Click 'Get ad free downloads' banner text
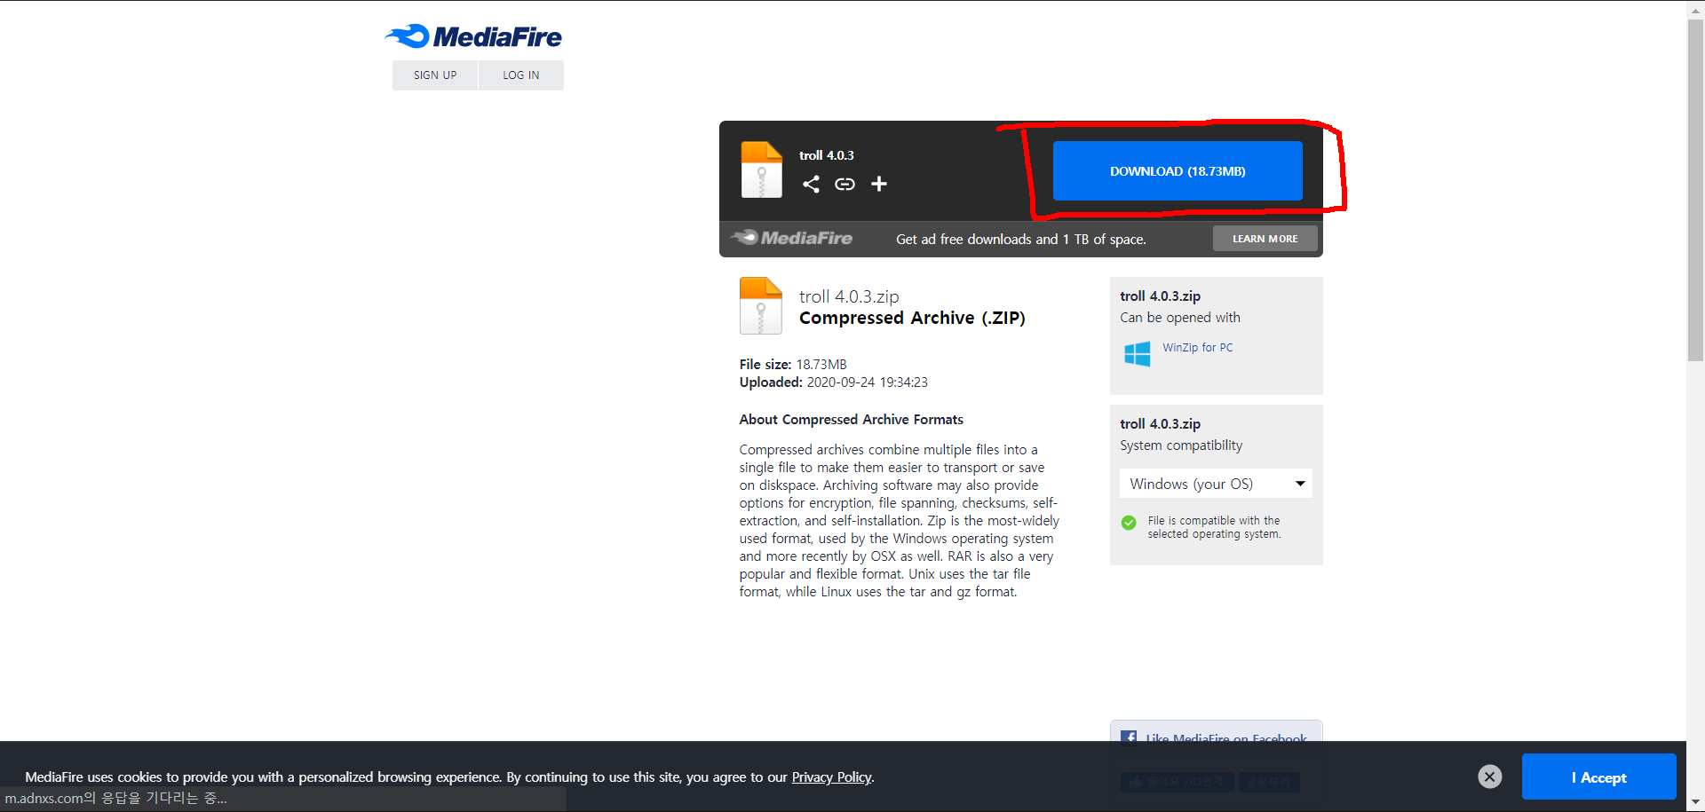The width and height of the screenshot is (1705, 812). [x=1021, y=240]
